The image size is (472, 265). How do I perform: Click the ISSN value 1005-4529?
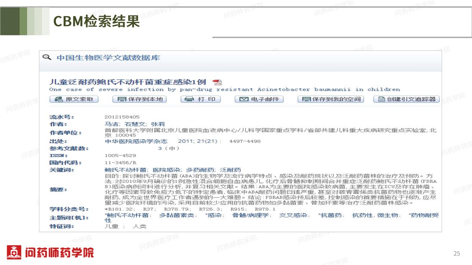(x=120, y=155)
